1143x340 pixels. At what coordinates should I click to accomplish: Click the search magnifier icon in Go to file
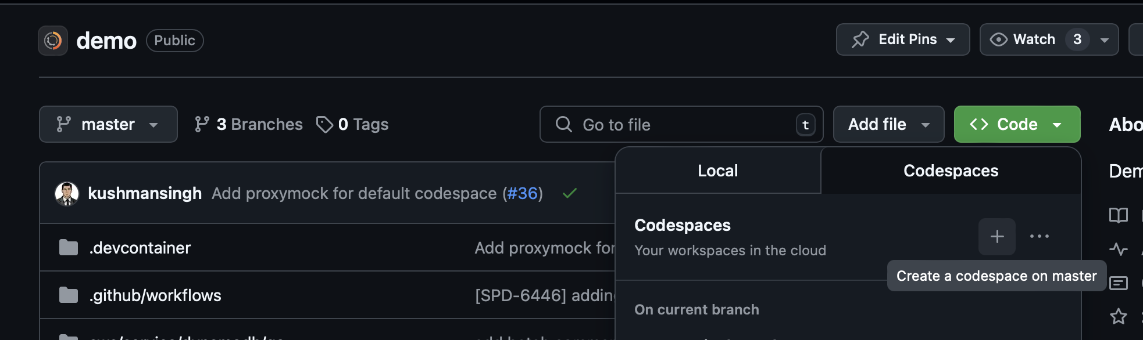coord(563,124)
